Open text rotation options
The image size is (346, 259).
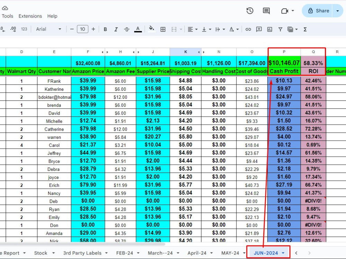point(234,29)
